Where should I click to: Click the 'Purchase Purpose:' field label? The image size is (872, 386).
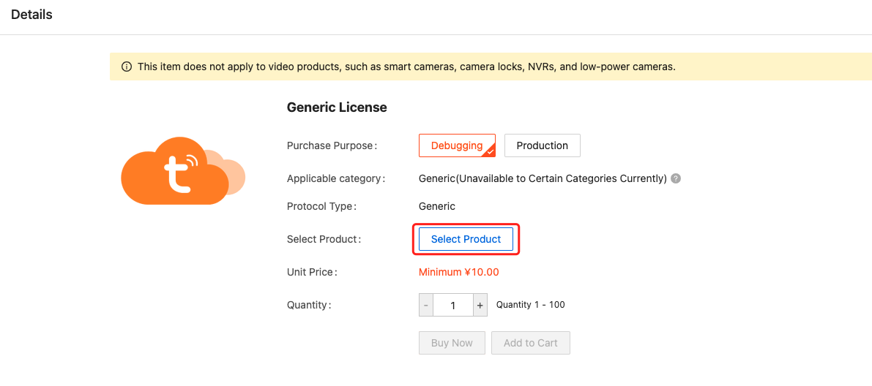click(x=332, y=145)
